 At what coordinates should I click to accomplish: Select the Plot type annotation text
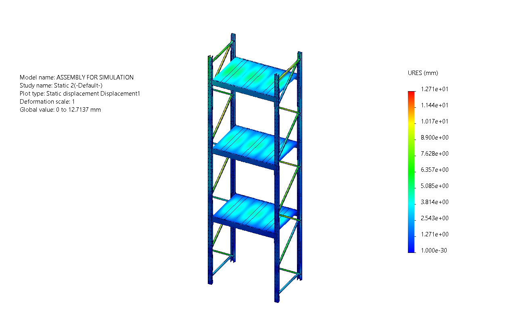(x=79, y=94)
